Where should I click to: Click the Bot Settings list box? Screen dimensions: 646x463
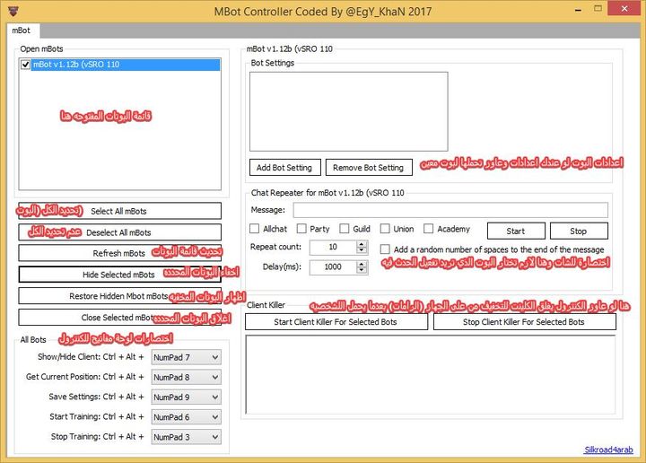tap(348, 111)
